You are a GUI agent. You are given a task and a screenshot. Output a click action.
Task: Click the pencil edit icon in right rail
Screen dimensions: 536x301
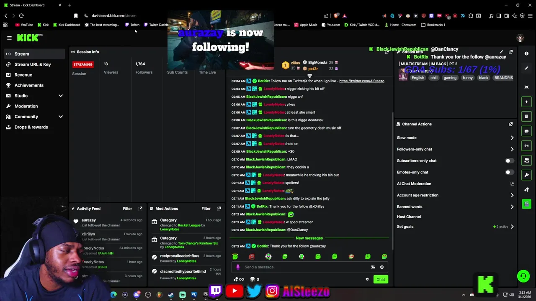pos(526,68)
